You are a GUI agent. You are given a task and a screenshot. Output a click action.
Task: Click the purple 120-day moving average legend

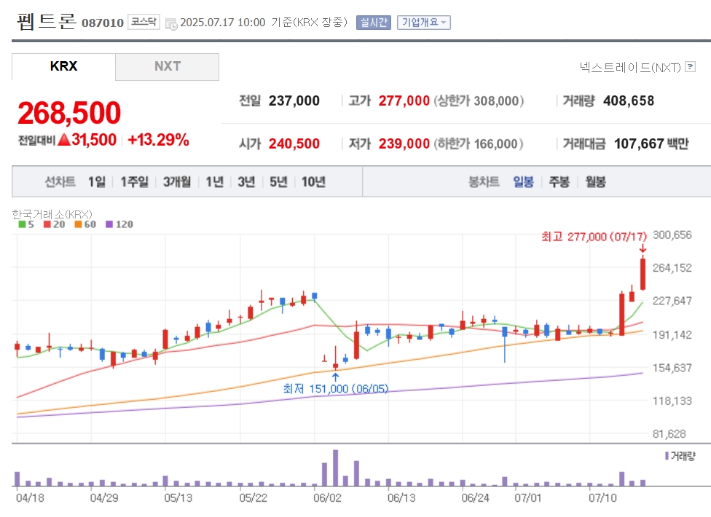coord(119,224)
